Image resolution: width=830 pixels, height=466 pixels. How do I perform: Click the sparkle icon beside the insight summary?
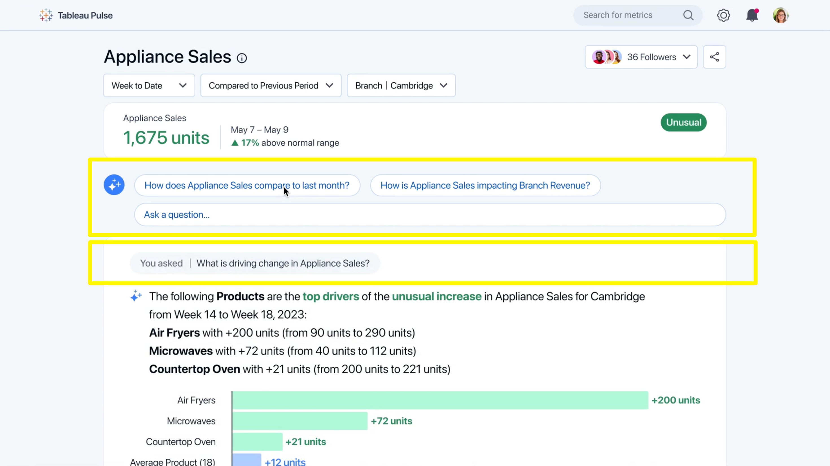(x=136, y=296)
